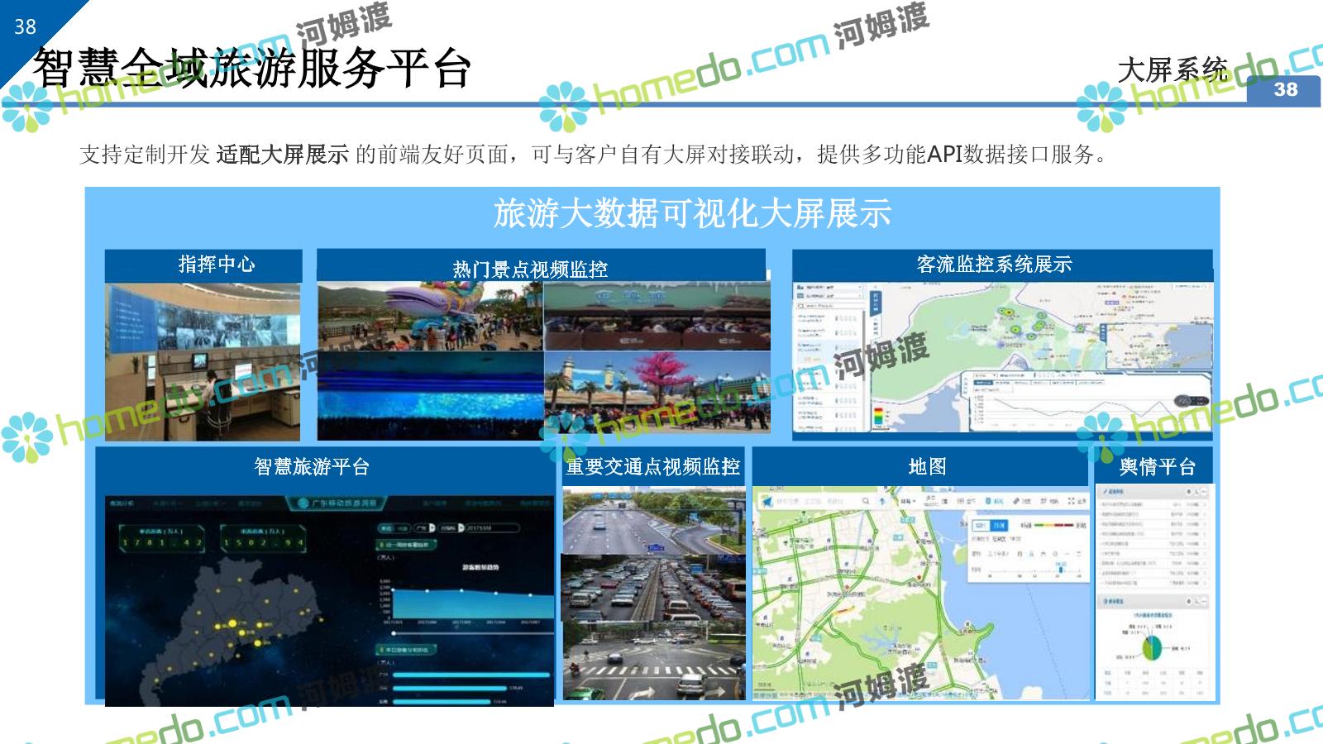
Task: Click the ruler measure icon in map toolbar
Action: [x=1016, y=501]
